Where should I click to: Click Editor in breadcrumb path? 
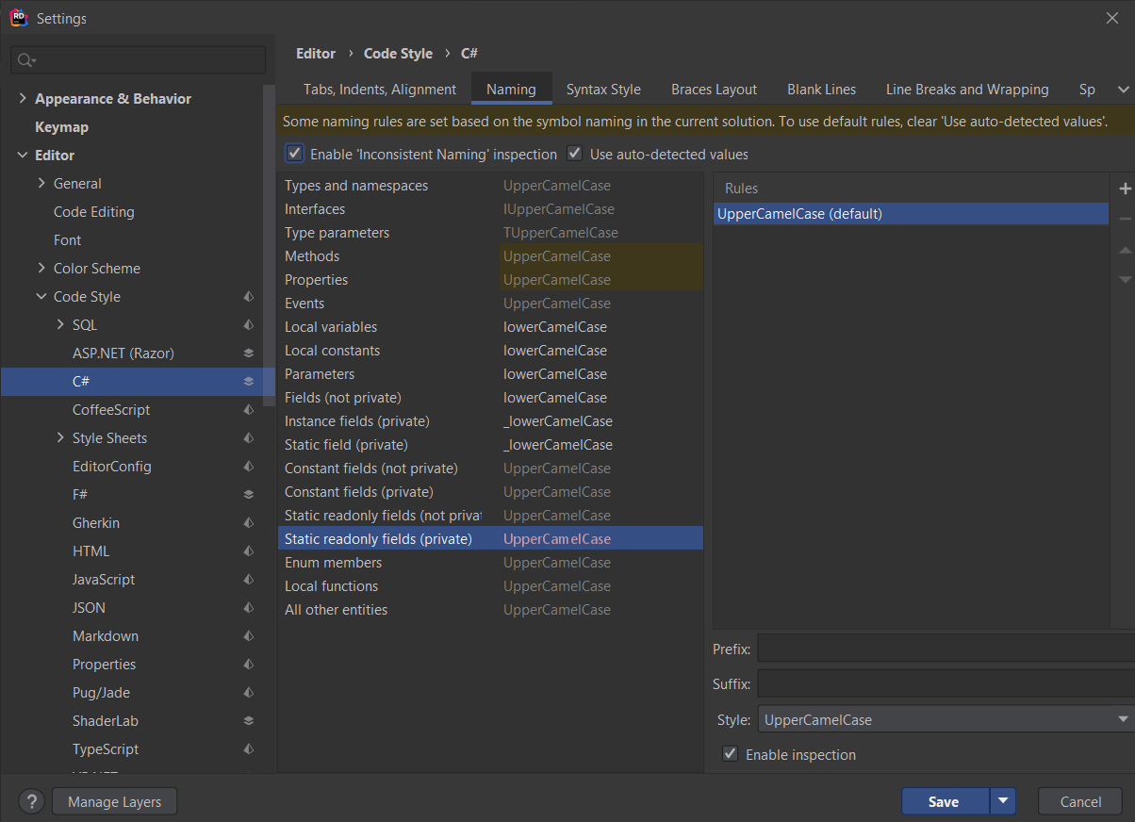point(316,54)
